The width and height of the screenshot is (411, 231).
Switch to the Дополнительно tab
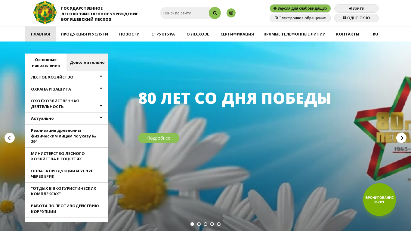(87, 63)
